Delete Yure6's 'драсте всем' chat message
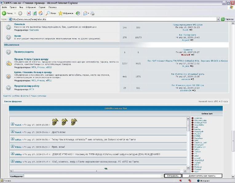Viewport: 235px width, 183px height. [x=12, y=132]
